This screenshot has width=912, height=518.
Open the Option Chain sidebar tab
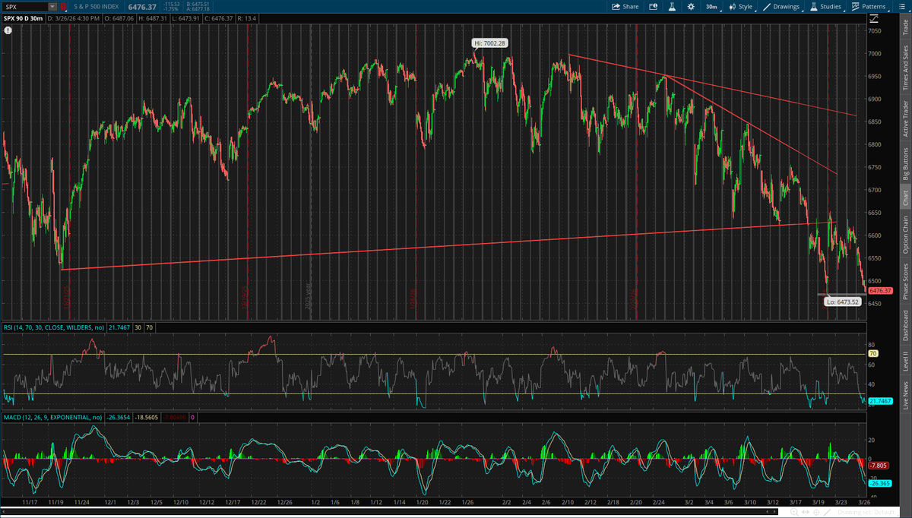904,234
